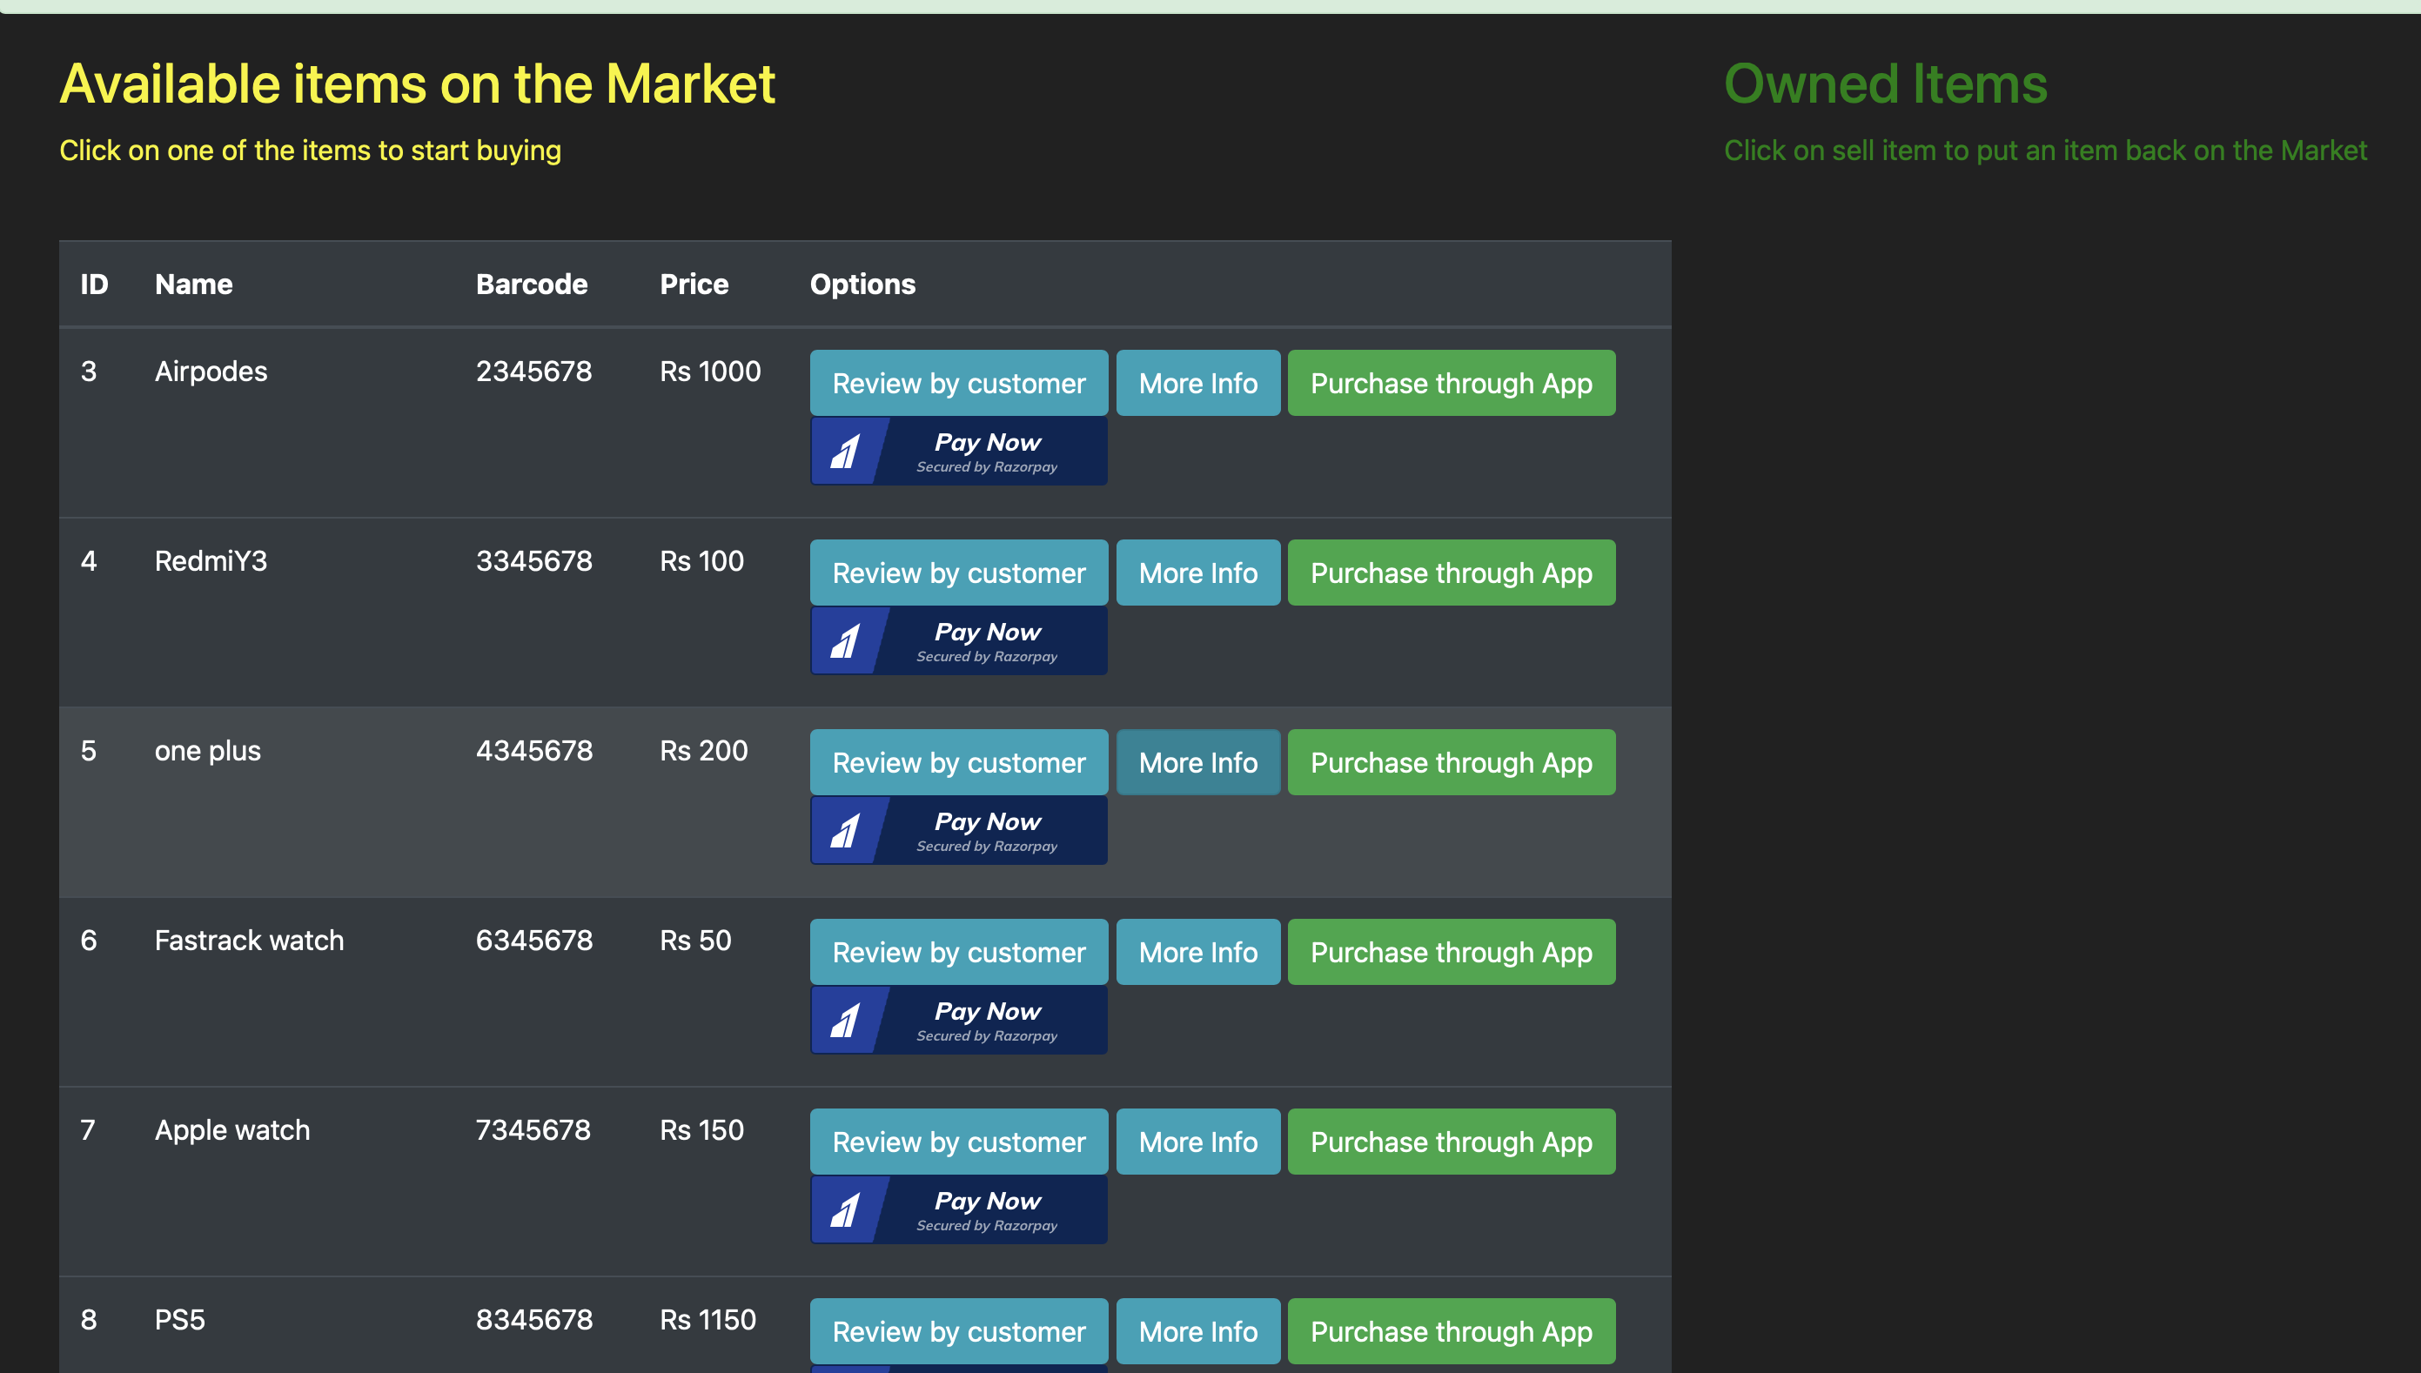Click the Fastrack watch item name
This screenshot has width=2421, height=1373.
coord(249,941)
